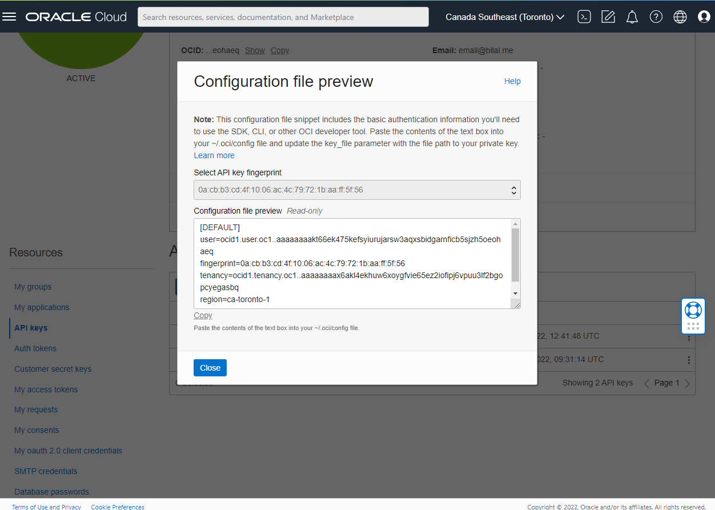Open My requests resource
This screenshot has height=510, width=715.
pyautogui.click(x=36, y=409)
